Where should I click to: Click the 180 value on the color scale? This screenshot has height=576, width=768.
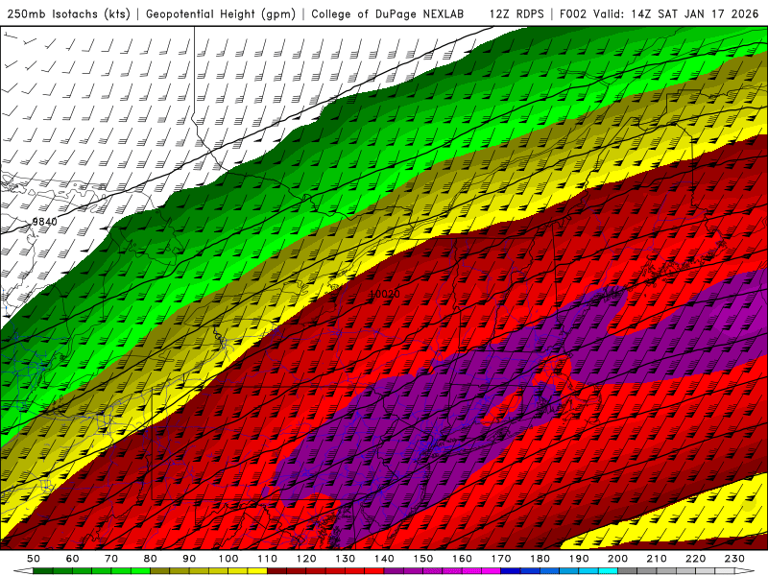(540, 559)
